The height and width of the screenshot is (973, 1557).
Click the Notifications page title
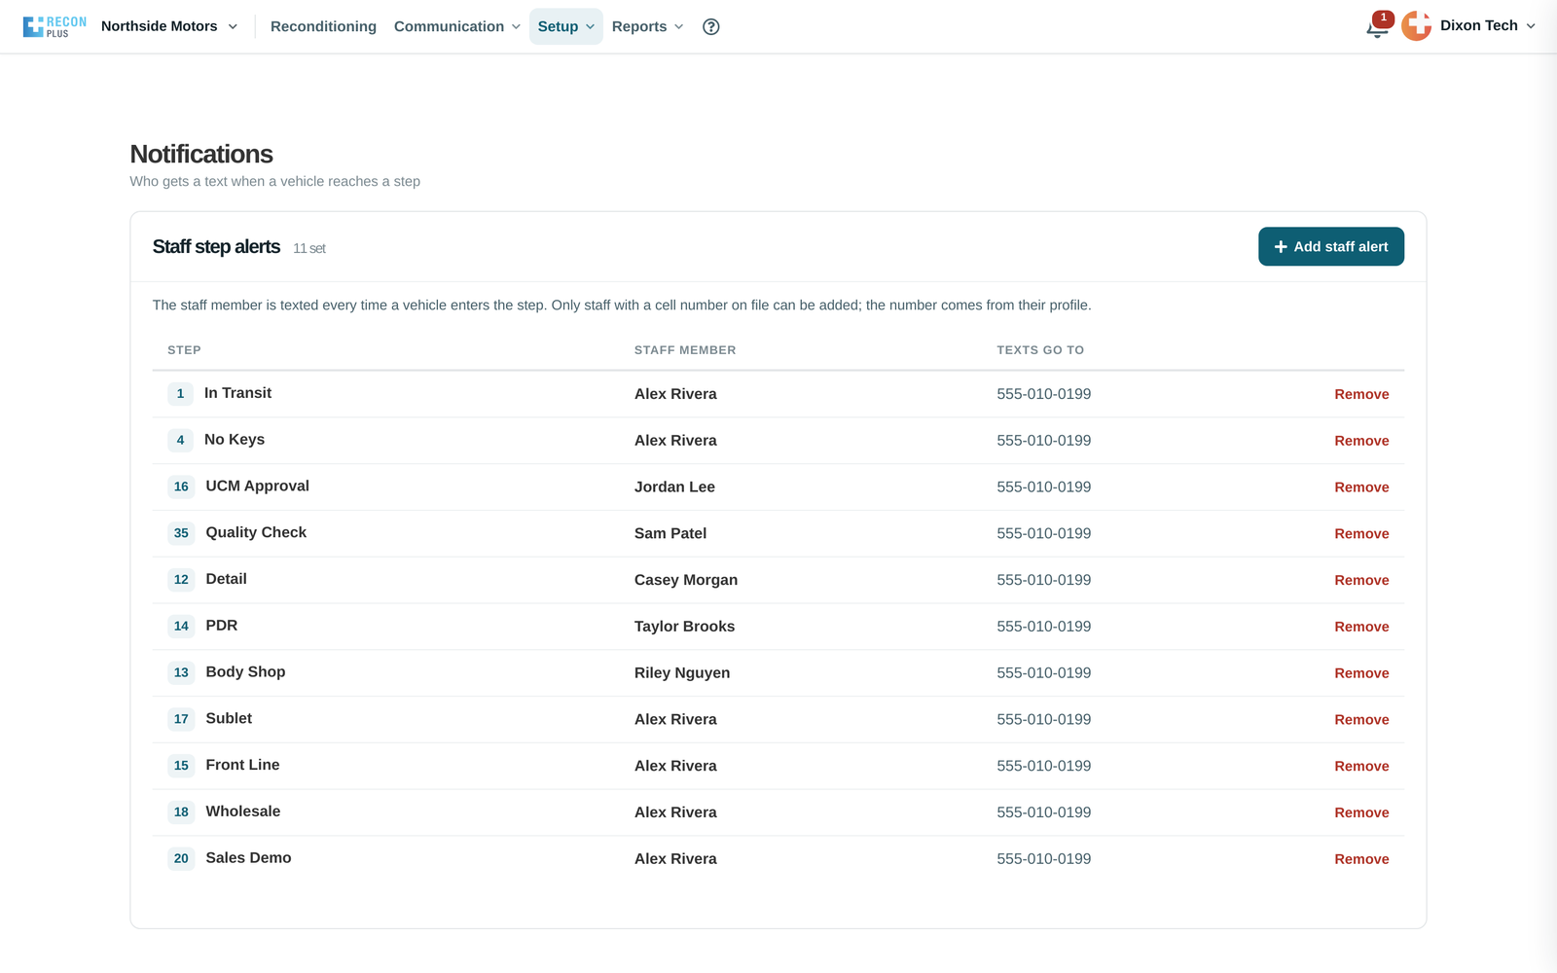point(201,154)
